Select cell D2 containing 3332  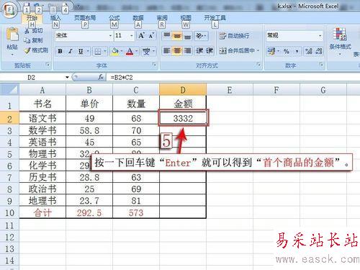[x=183, y=118]
